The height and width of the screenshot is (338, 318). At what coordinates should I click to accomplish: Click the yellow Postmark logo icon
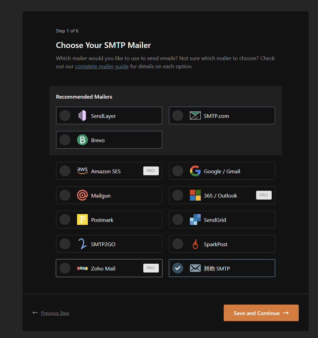tap(82, 220)
